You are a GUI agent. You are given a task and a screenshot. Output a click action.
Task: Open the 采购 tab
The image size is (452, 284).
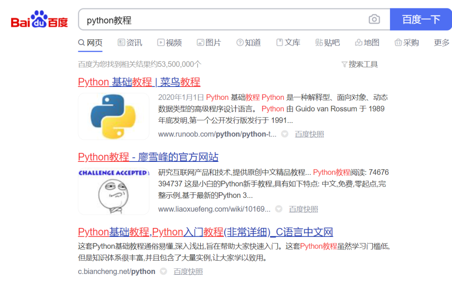pyautogui.click(x=407, y=43)
